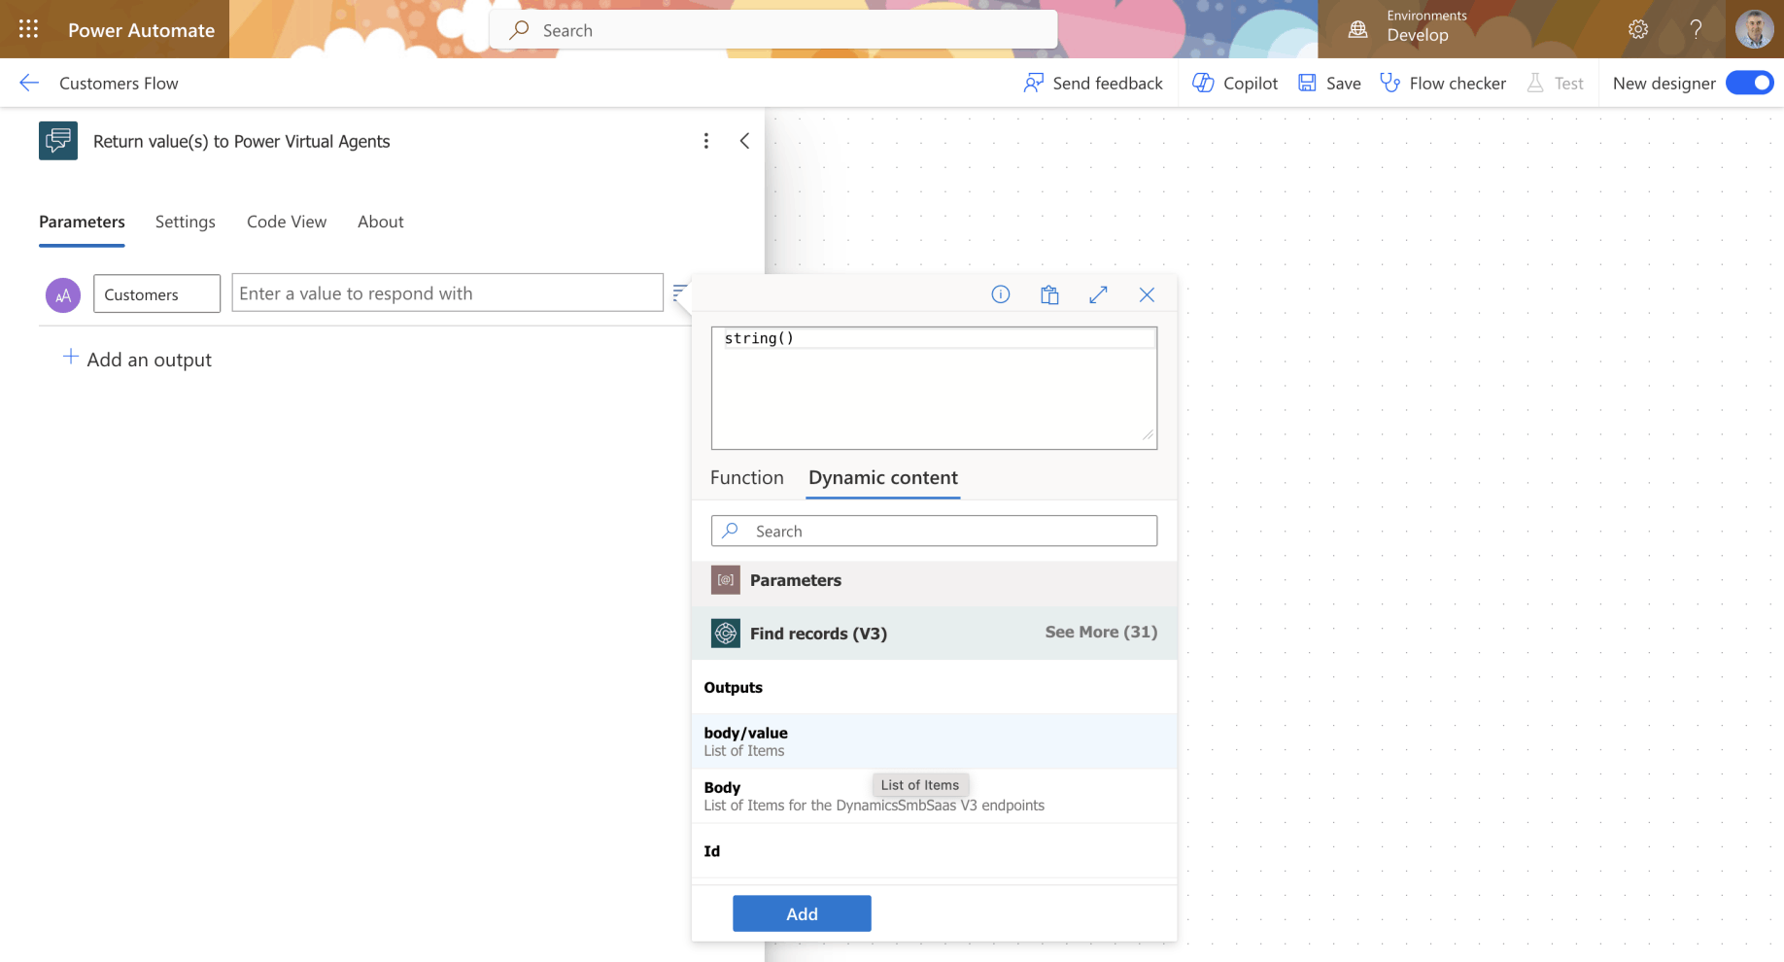Screen dimensions: 1784x962
Task: Close the expression editor popup
Action: point(1147,294)
